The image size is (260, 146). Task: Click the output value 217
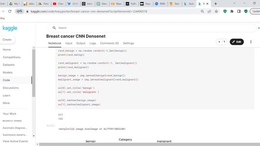pyautogui.click(x=61, y=114)
